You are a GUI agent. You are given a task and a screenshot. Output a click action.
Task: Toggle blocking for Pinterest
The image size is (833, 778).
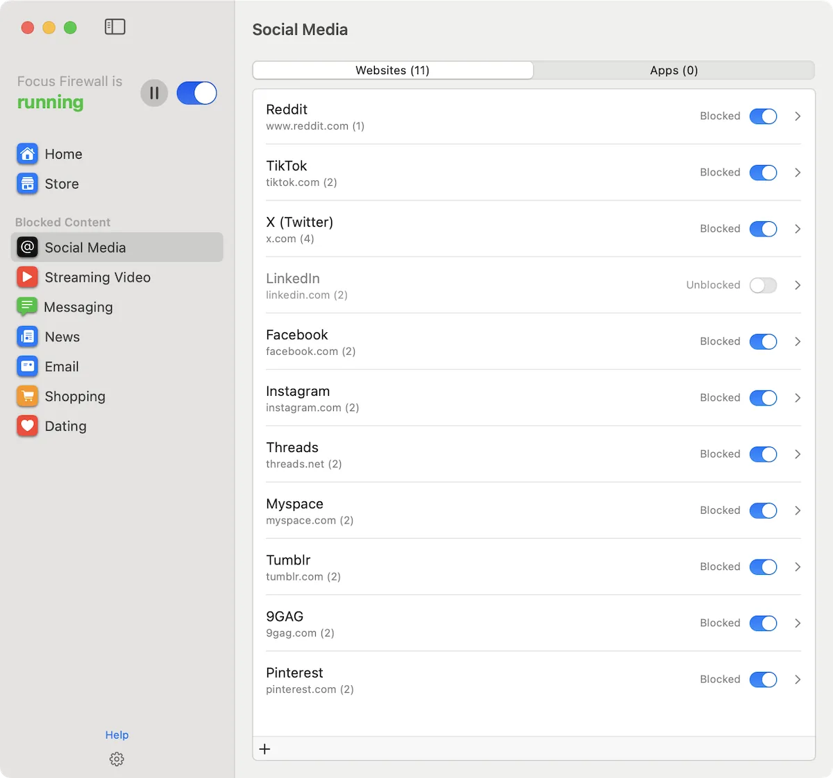763,680
